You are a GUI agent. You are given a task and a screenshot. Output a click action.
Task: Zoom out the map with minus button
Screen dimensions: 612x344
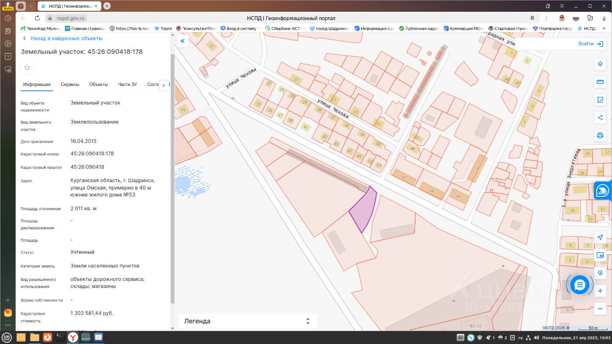tap(600, 309)
